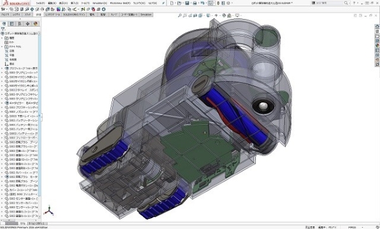
Task: Open the ConfigurationManager panel tab
Action: tap(20, 24)
